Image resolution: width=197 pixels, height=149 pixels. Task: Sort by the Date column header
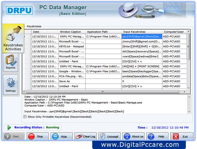point(45,32)
